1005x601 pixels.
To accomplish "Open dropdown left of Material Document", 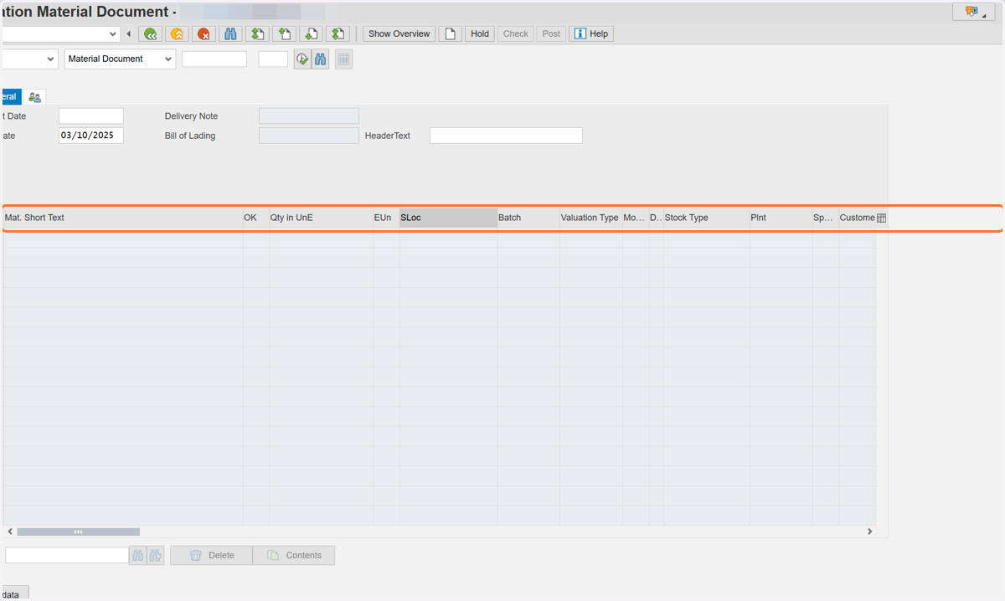I will (x=50, y=59).
